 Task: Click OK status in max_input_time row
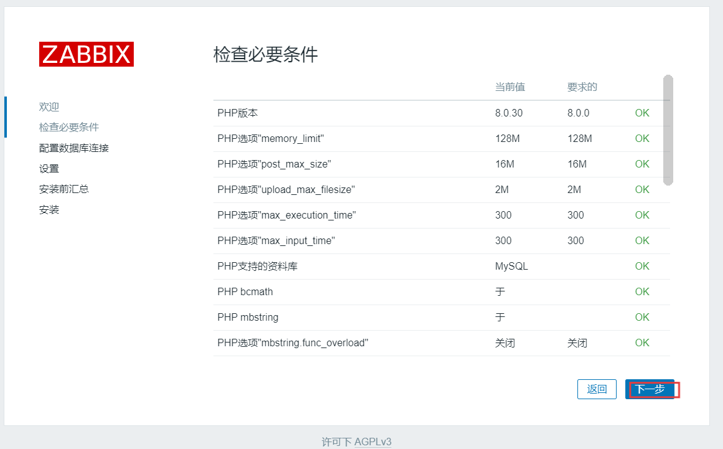coord(642,240)
